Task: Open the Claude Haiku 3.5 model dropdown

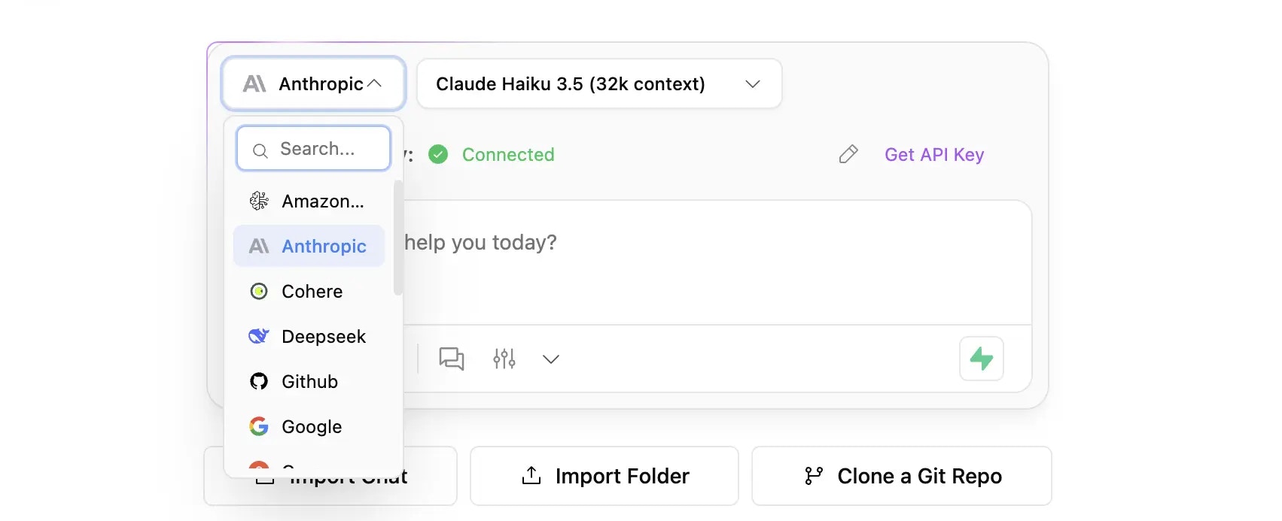Action: coord(598,83)
